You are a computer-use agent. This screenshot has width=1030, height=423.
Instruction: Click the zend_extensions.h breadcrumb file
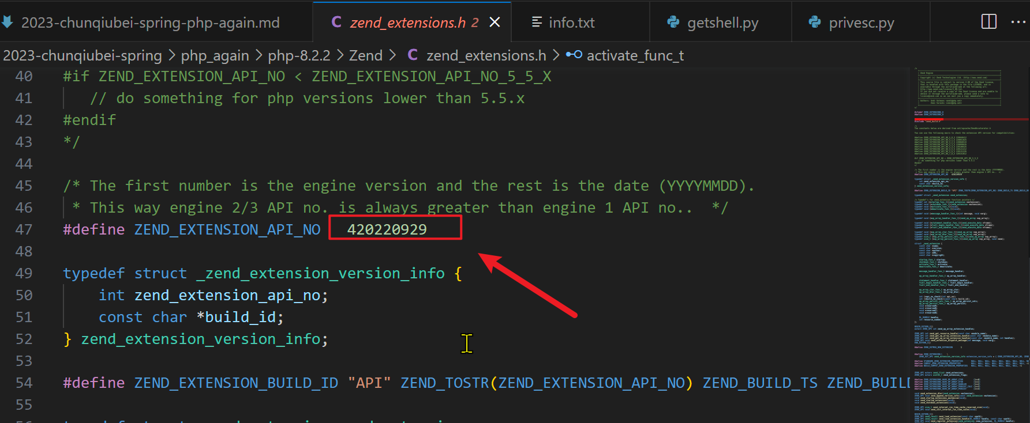486,56
